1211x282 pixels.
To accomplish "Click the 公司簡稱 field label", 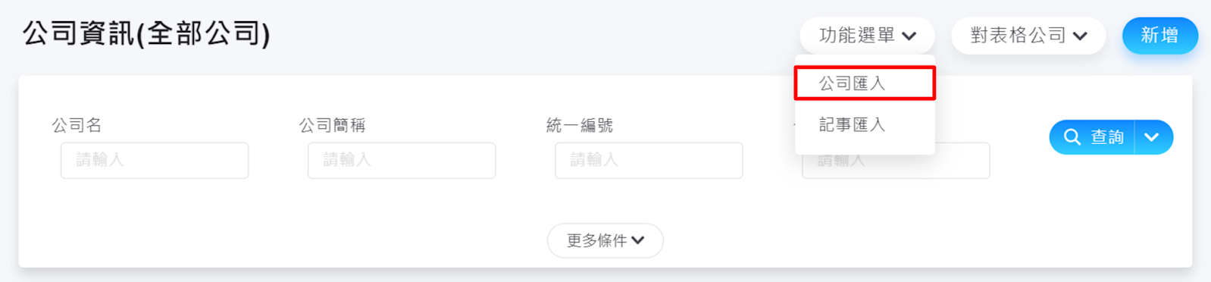I will click(332, 125).
